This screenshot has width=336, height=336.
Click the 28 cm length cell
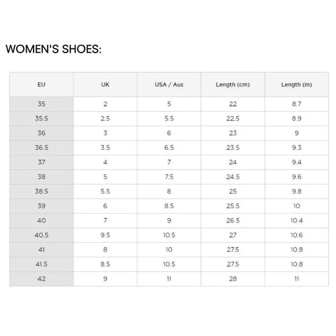point(233,279)
